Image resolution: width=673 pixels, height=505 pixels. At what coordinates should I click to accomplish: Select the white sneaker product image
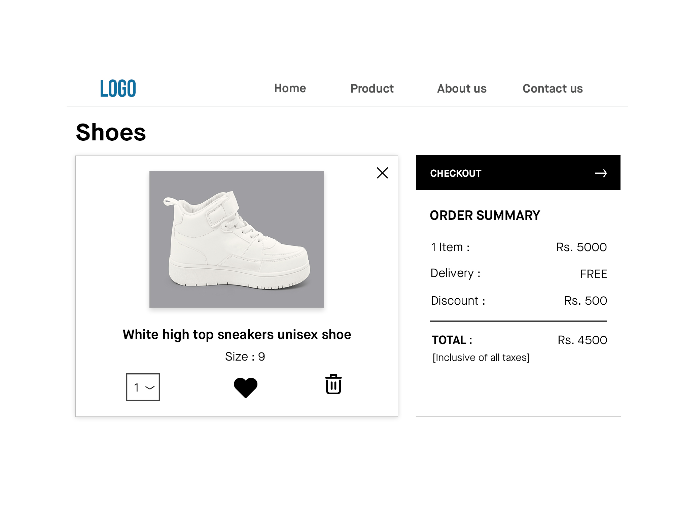pos(237,239)
